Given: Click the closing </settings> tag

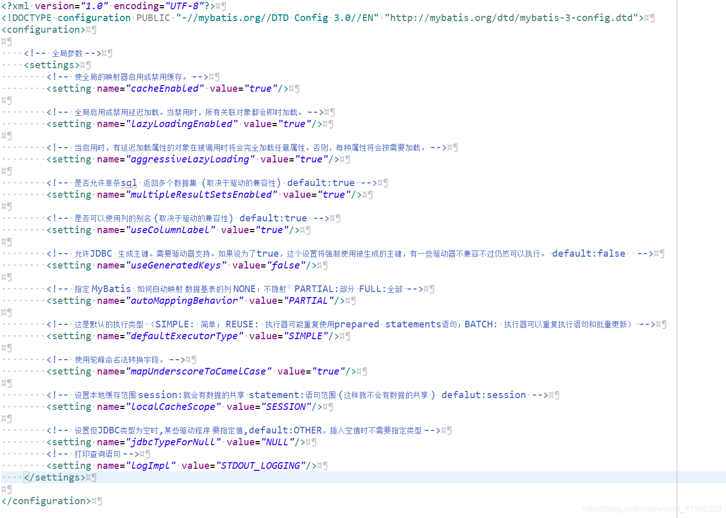Looking at the screenshot, I should (x=55, y=478).
